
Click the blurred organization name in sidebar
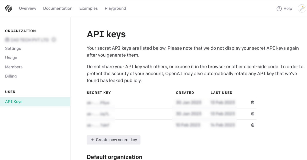tap(27, 40)
